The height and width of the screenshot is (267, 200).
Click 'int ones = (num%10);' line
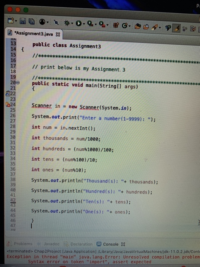[x=59, y=170]
